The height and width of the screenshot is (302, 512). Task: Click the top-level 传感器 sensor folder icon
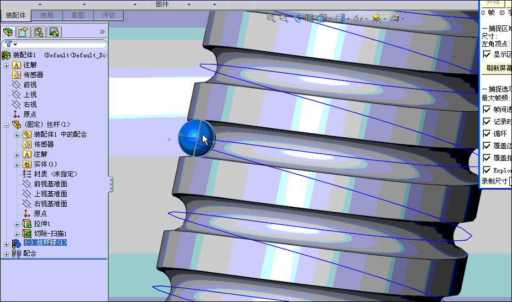click(17, 75)
